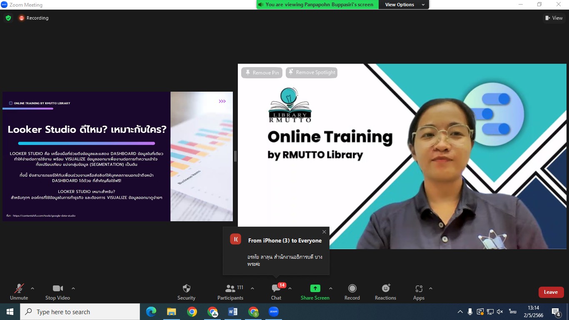Open the Apps menu
Viewport: 569px width, 320px height.
pyautogui.click(x=419, y=292)
